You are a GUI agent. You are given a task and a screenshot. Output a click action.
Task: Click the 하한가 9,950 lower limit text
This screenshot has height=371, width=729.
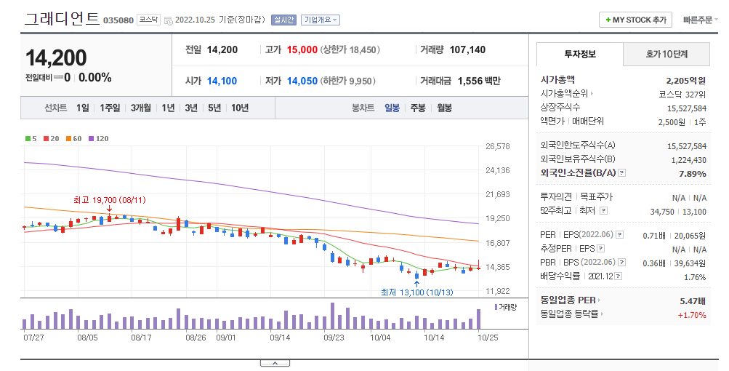[x=347, y=81]
